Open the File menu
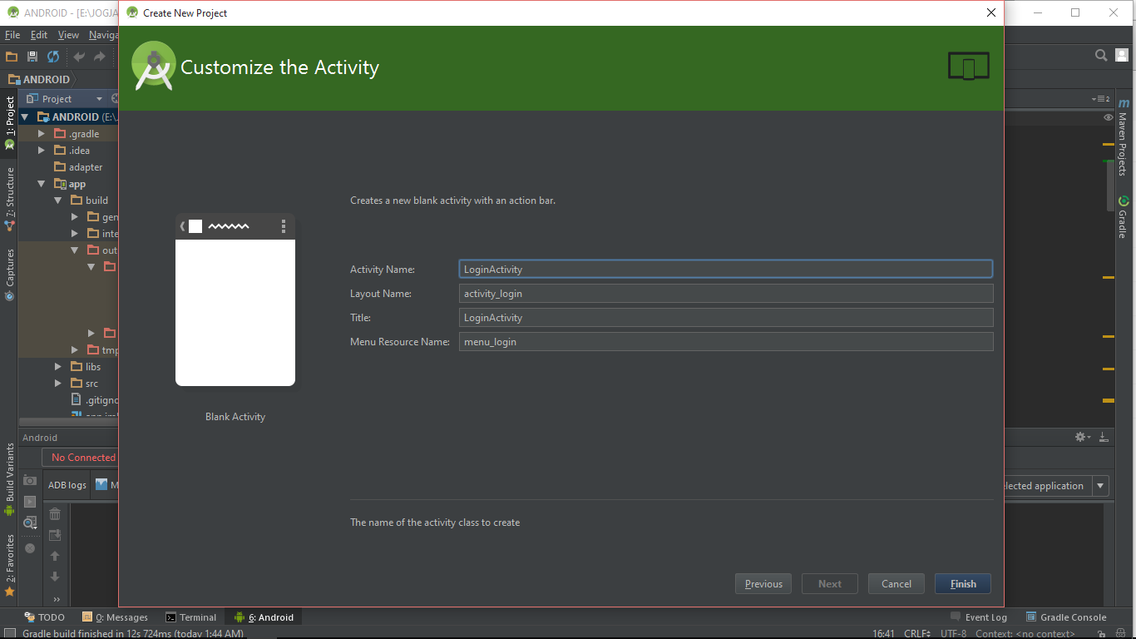This screenshot has height=639, width=1136. click(12, 35)
